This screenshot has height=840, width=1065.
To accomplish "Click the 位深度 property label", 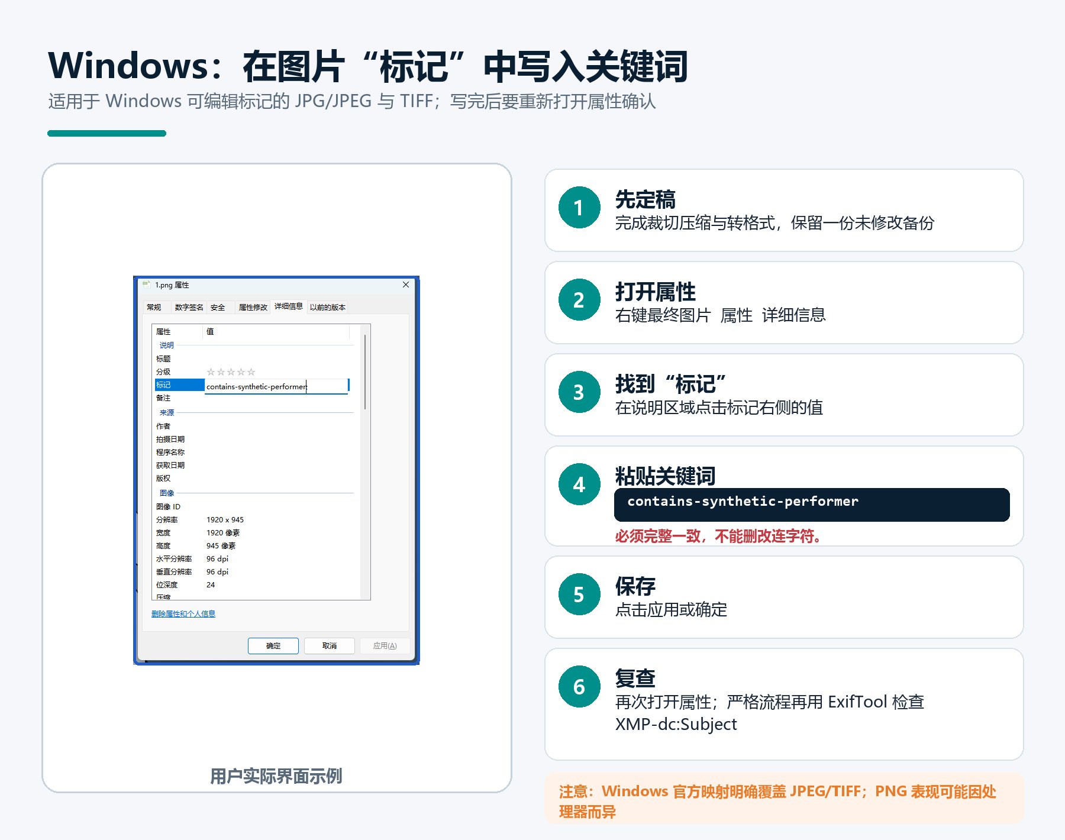I will 167,585.
